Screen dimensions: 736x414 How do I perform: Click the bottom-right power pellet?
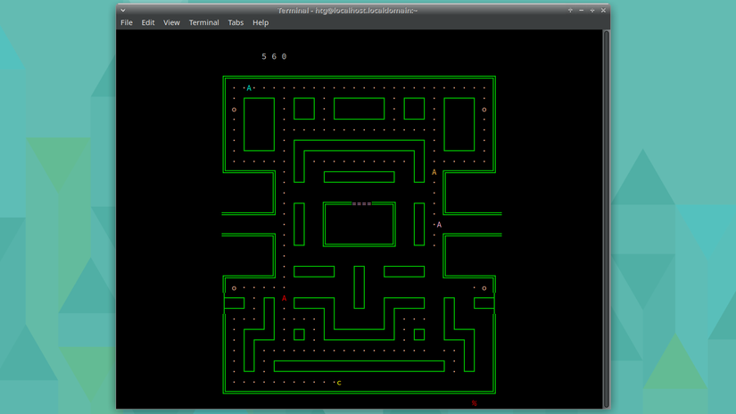click(x=484, y=288)
